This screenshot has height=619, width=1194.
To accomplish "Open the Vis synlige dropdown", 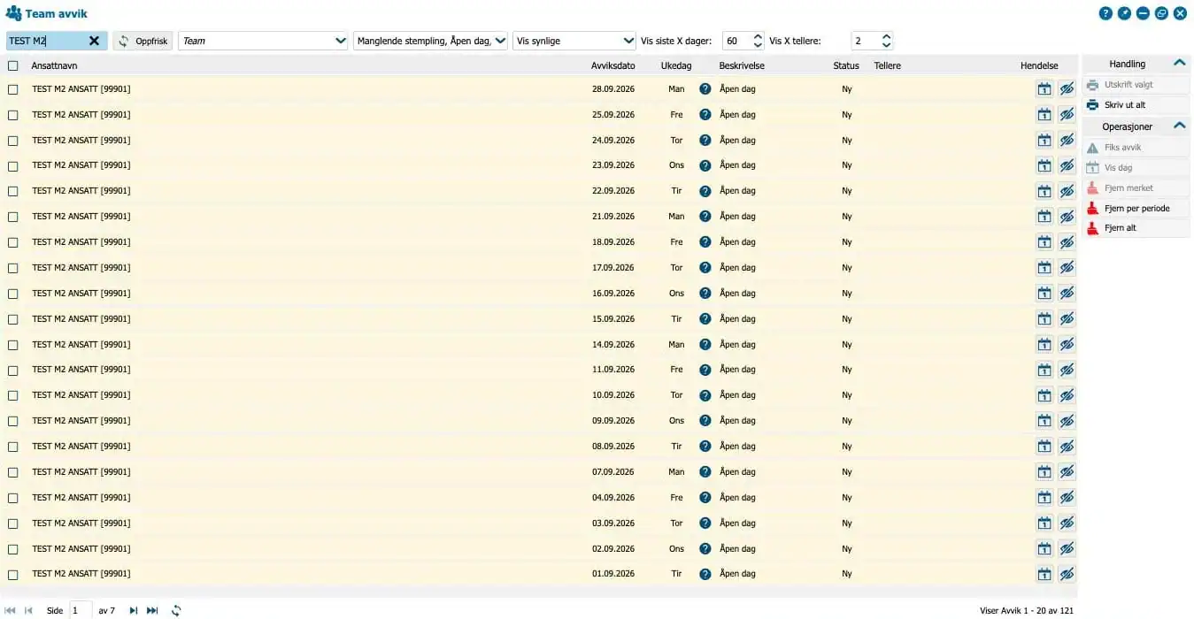I will 574,41.
